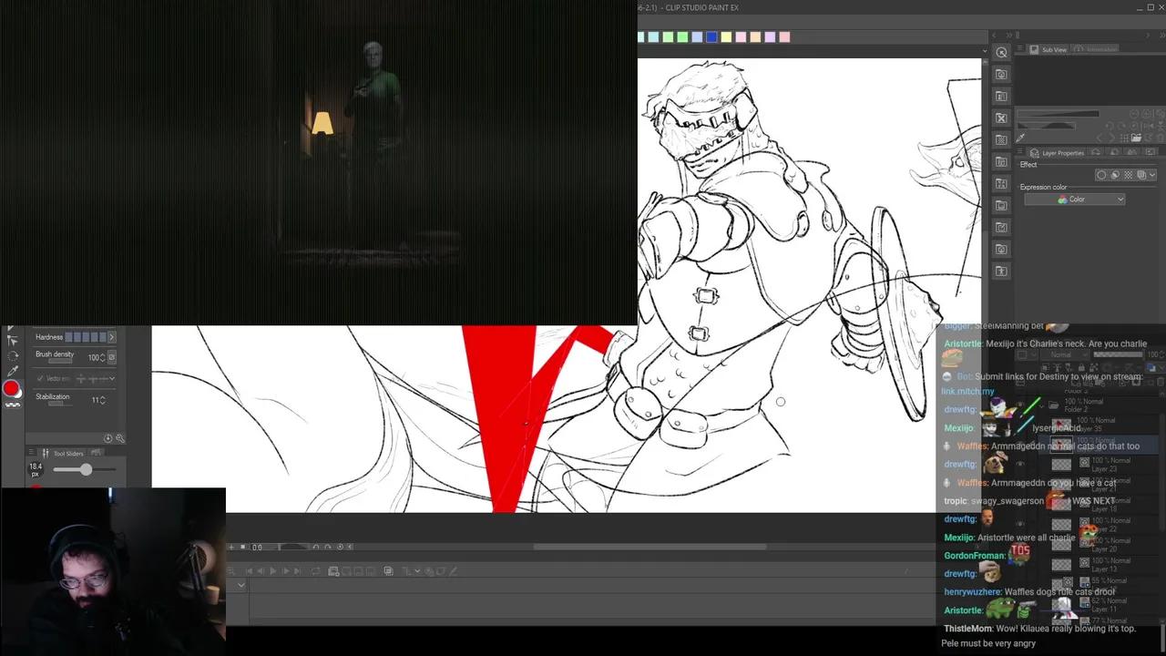Select the object selection arrow tool
This screenshot has width=1166, height=656.
(x=12, y=340)
